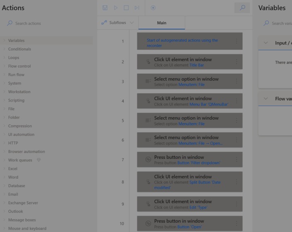Select the Exchange Server group

point(23,203)
